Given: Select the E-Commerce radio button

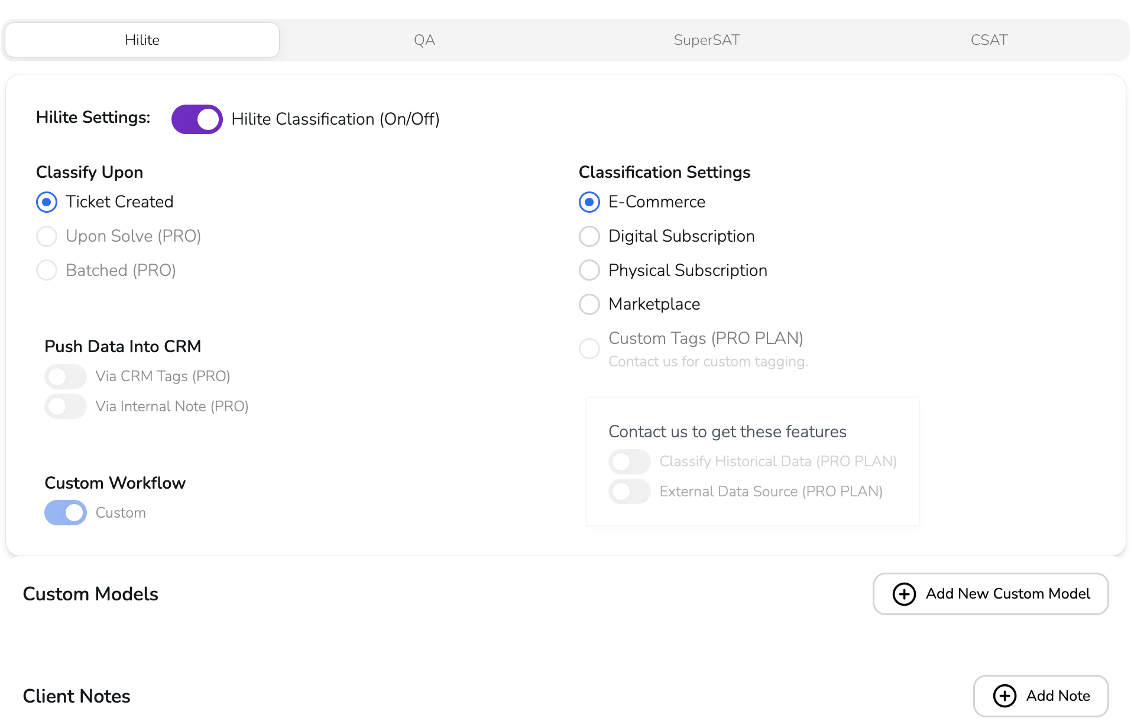Looking at the screenshot, I should click(x=589, y=202).
